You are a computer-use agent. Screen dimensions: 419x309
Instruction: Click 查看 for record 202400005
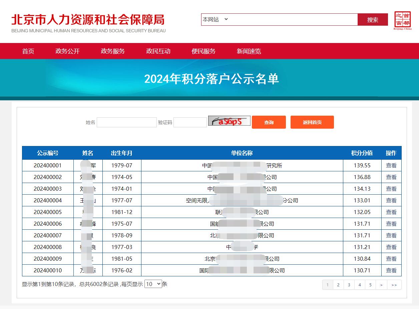[x=391, y=212]
